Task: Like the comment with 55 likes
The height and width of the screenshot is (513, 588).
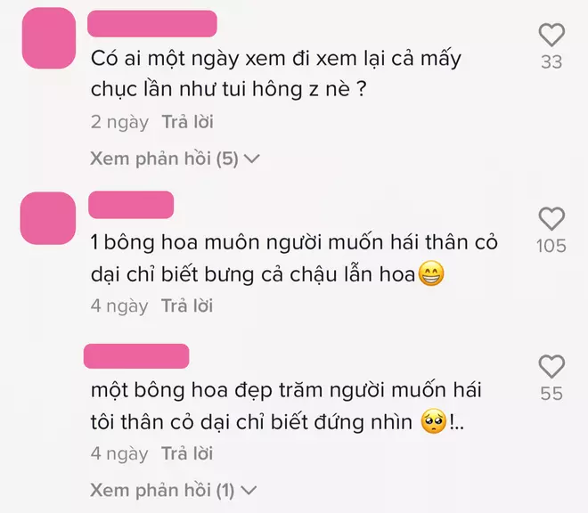Action: [x=551, y=366]
